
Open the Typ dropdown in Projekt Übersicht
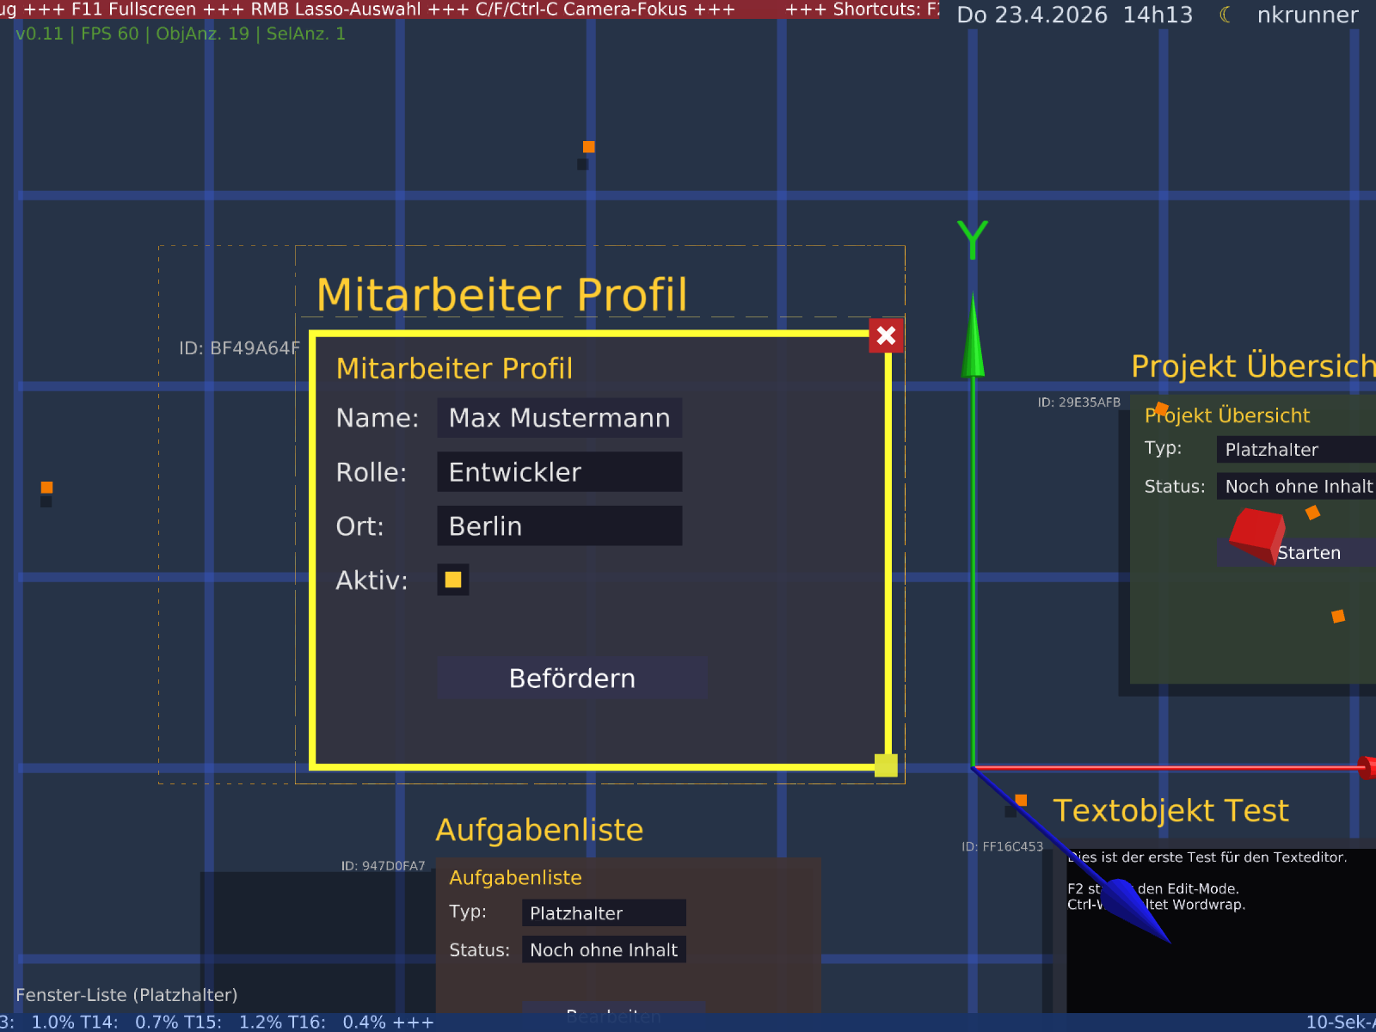pyautogui.click(x=1295, y=449)
